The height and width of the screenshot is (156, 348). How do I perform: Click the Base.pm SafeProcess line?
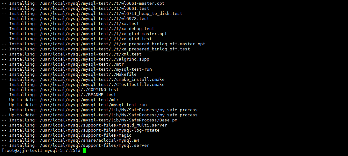tap(89, 120)
